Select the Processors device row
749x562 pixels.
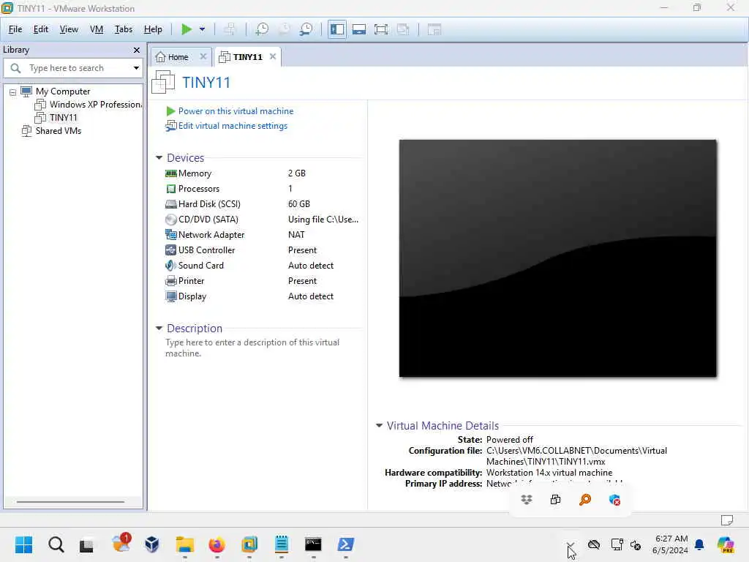262,189
